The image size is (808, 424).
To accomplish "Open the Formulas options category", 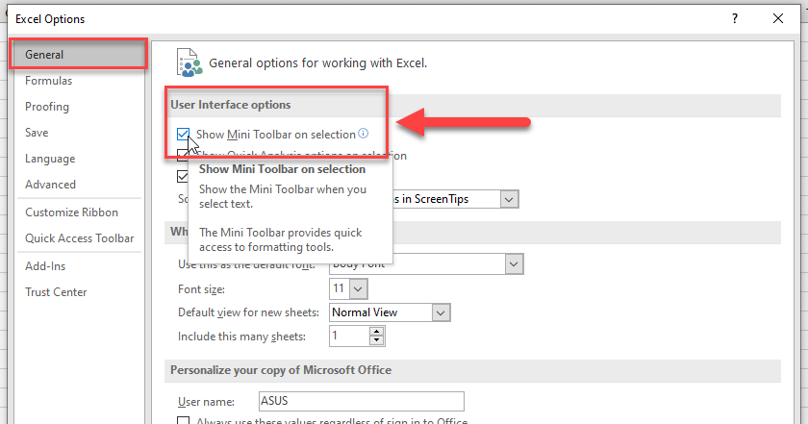I will [x=48, y=81].
